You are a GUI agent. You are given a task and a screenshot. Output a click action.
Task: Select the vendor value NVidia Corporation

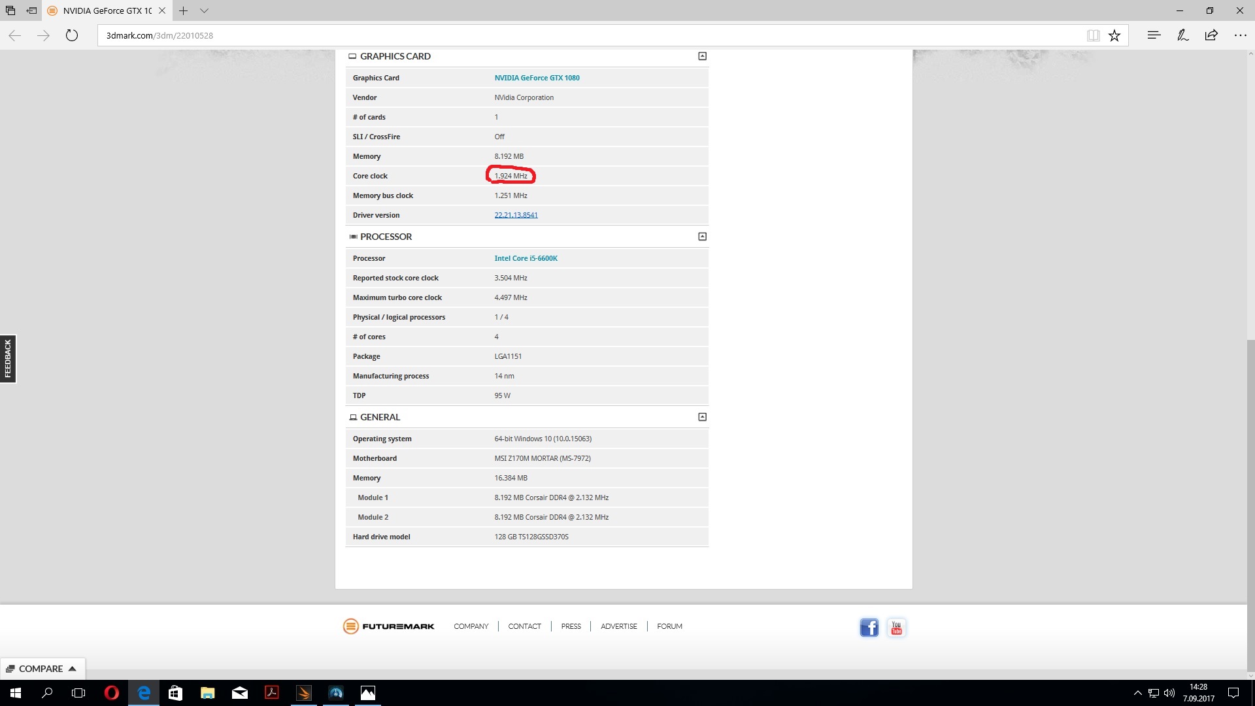click(524, 97)
